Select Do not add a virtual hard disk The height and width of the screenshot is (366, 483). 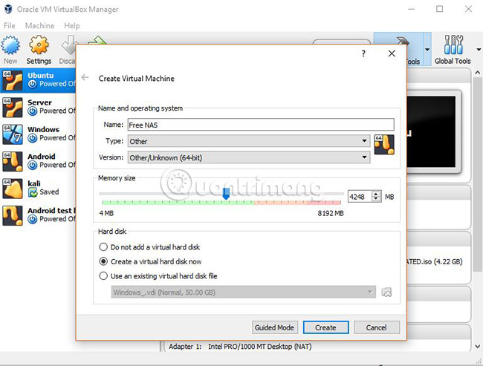(103, 247)
